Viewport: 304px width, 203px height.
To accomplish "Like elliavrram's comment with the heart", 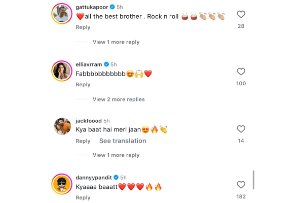I will tap(241, 72).
